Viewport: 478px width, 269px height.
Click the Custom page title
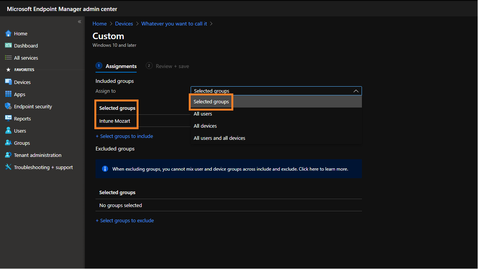pos(108,36)
